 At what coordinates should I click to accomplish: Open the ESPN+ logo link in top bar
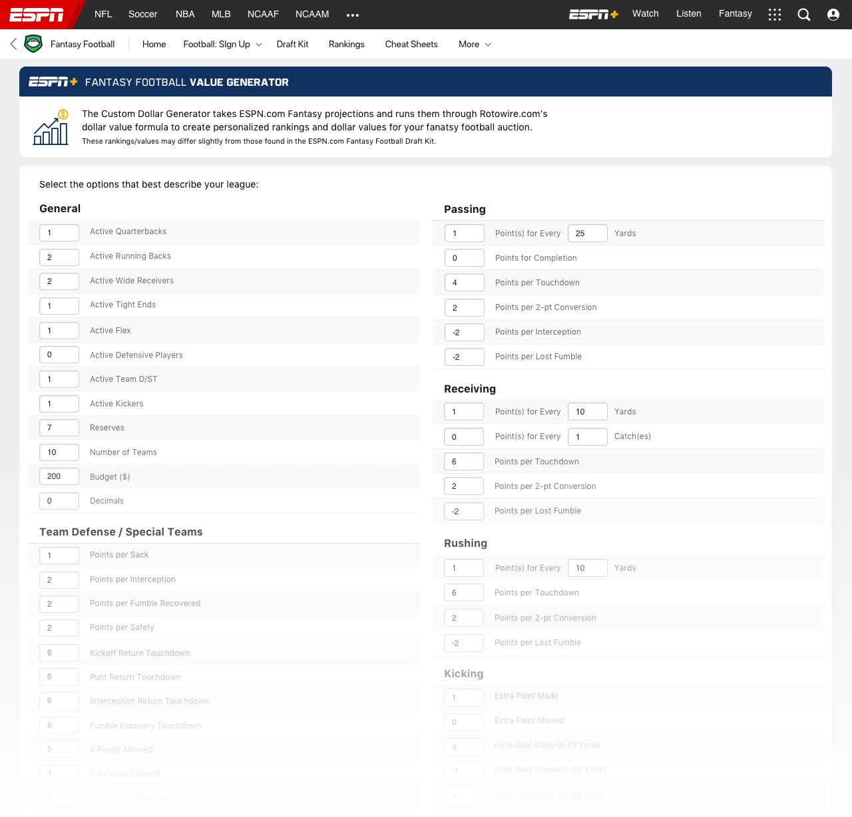pos(594,14)
